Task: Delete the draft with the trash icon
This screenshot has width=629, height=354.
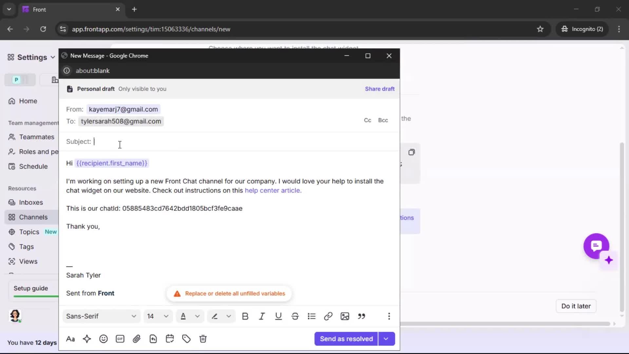Action: pos(203,339)
